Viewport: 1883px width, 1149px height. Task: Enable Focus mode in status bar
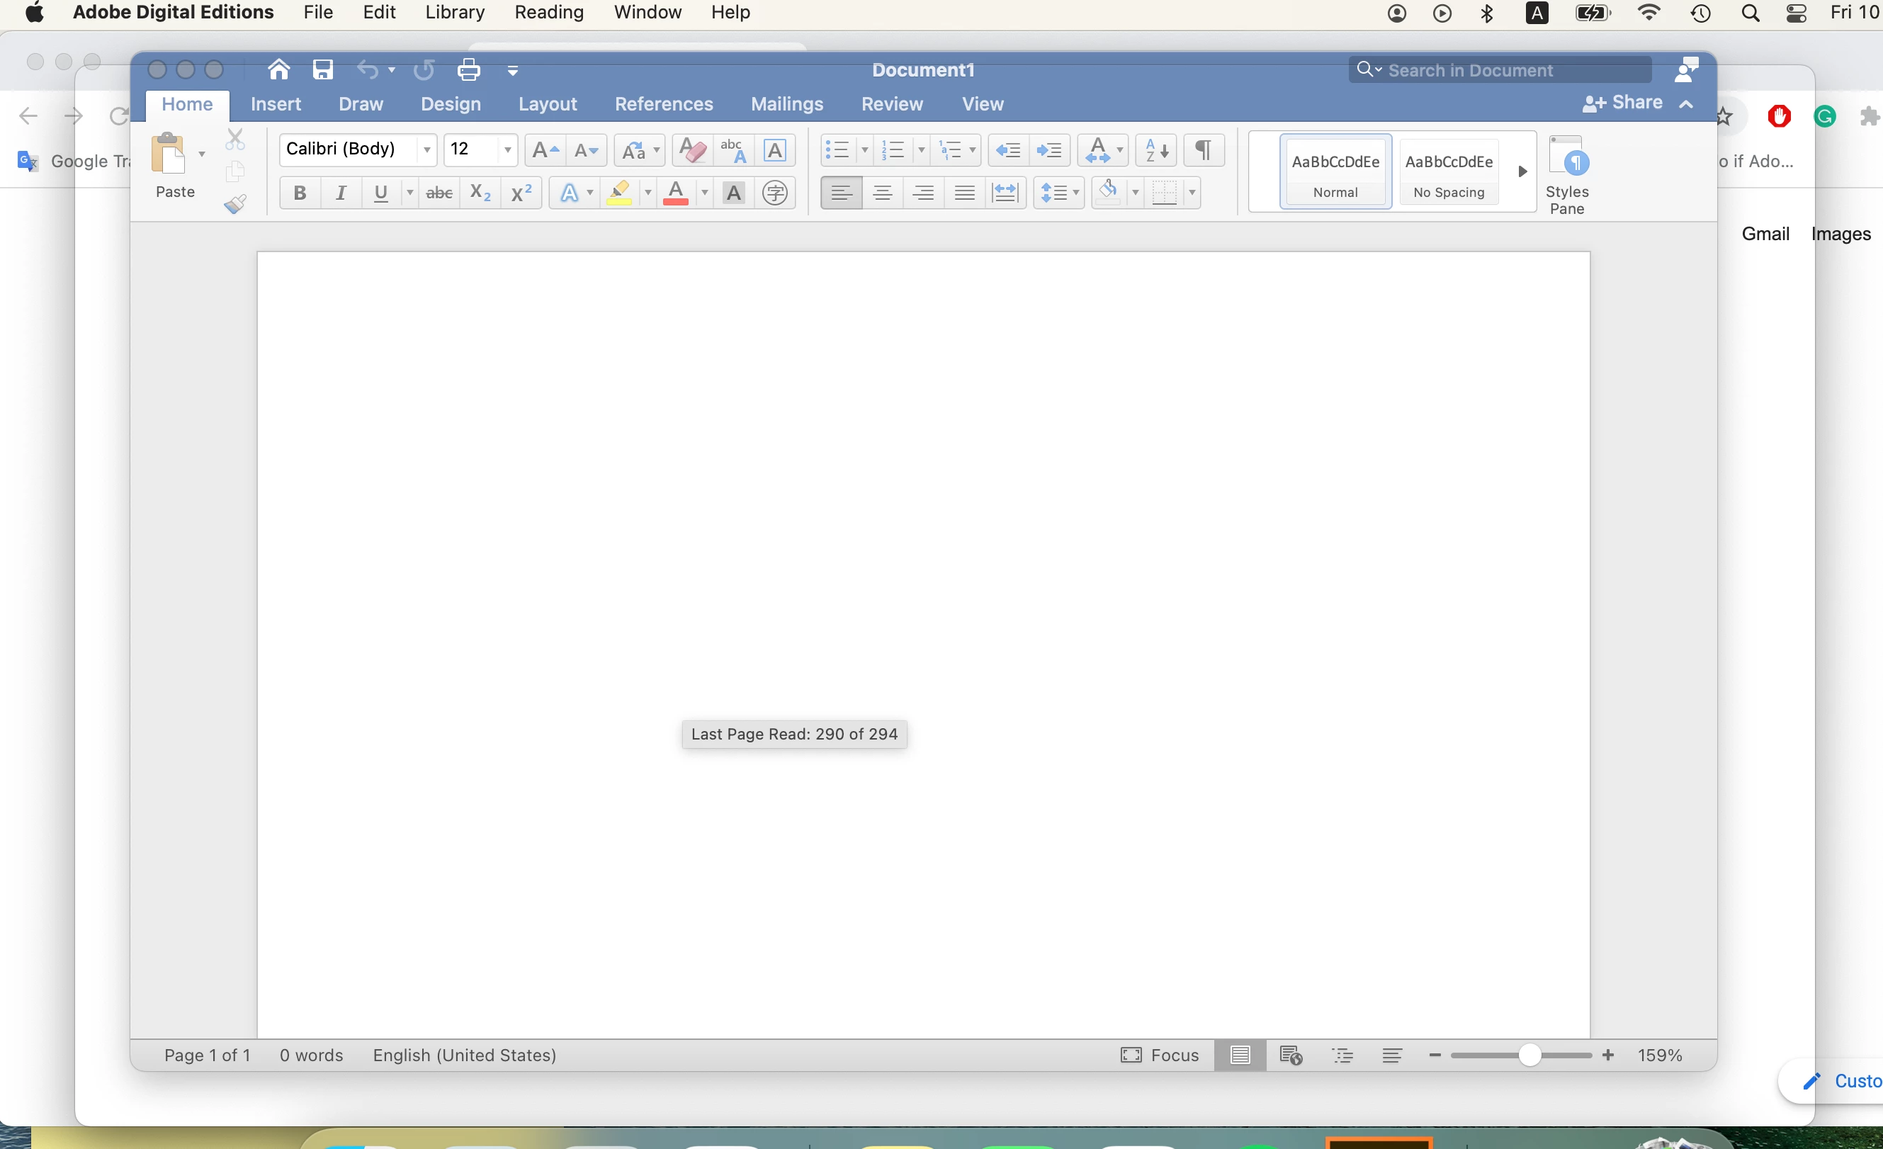click(x=1159, y=1055)
